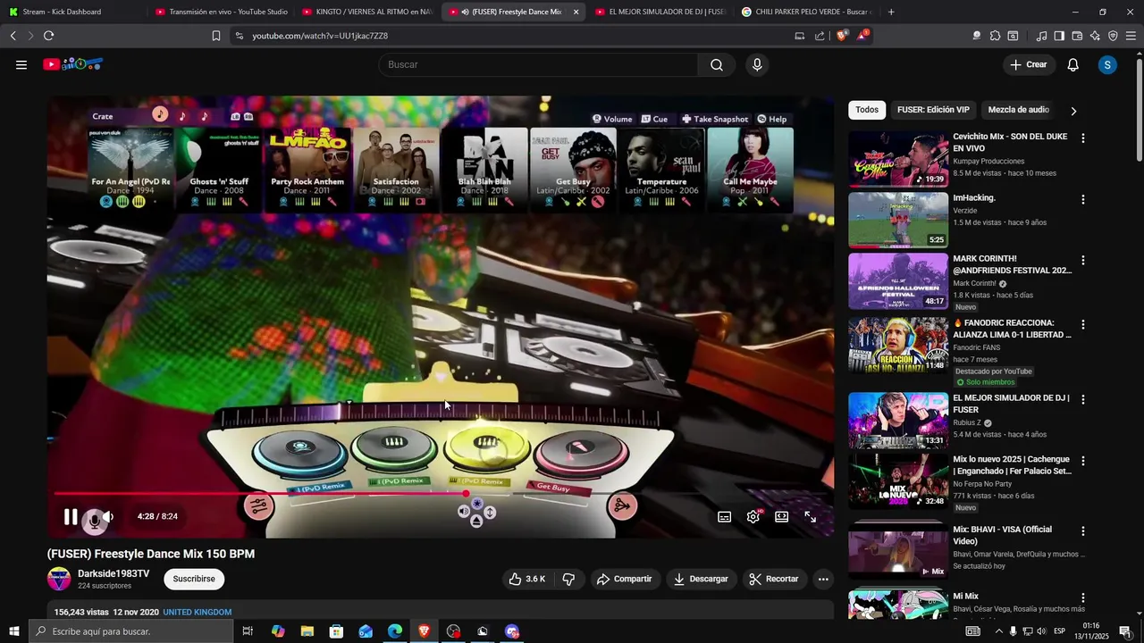Screen dimensions: 1144x643
Task: Download the video with Descargar
Action: pos(701,579)
